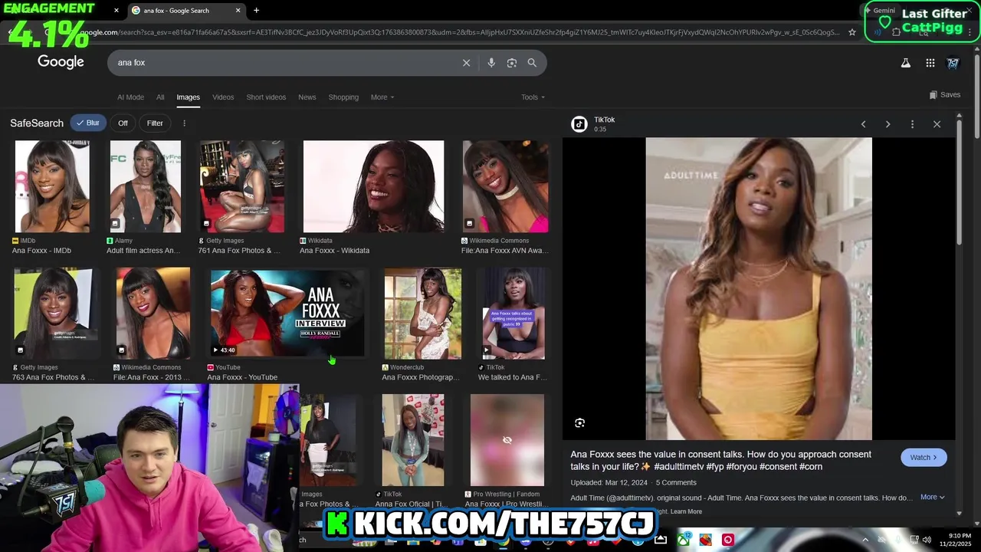Switch to News tab
Image resolution: width=981 pixels, height=552 pixels.
click(x=307, y=97)
